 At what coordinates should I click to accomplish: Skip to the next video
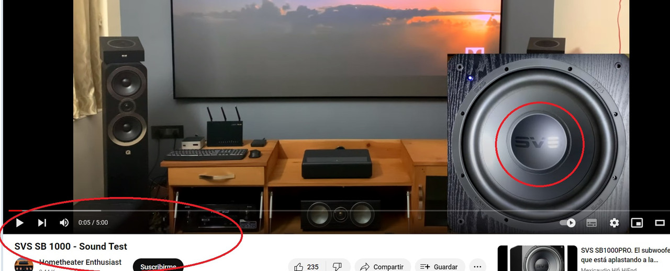coord(42,223)
